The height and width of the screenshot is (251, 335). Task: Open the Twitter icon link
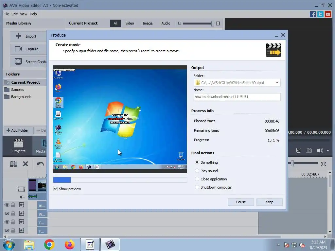pyautogui.click(x=320, y=14)
